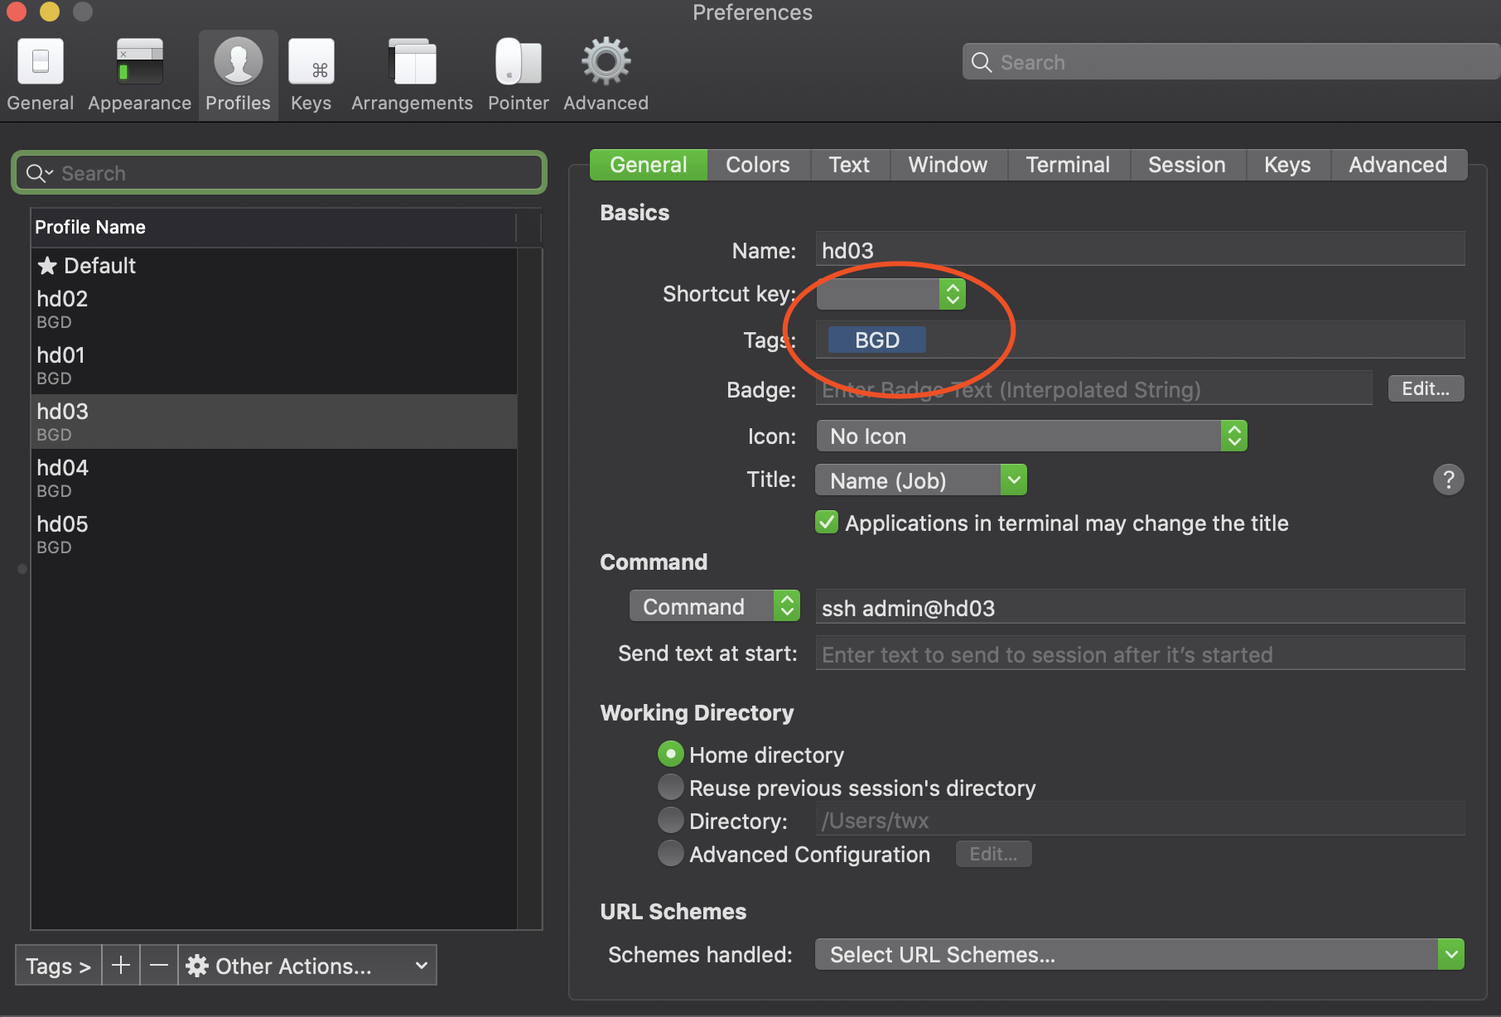This screenshot has width=1501, height=1017.
Task: Switch to the Terminal tab
Action: click(1069, 165)
